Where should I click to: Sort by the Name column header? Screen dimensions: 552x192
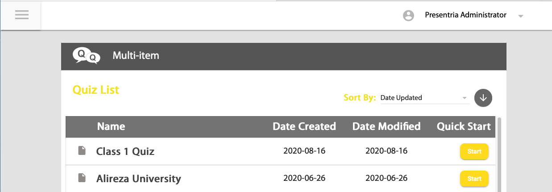111,126
